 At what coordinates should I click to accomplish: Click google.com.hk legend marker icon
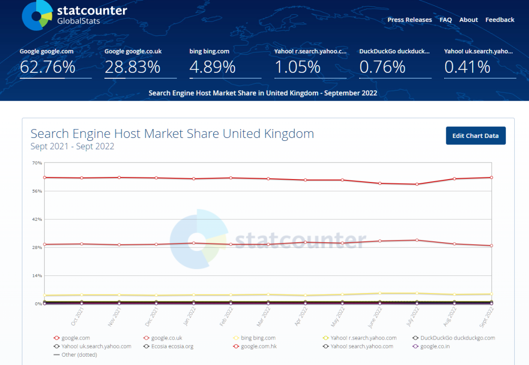pyautogui.click(x=236, y=346)
